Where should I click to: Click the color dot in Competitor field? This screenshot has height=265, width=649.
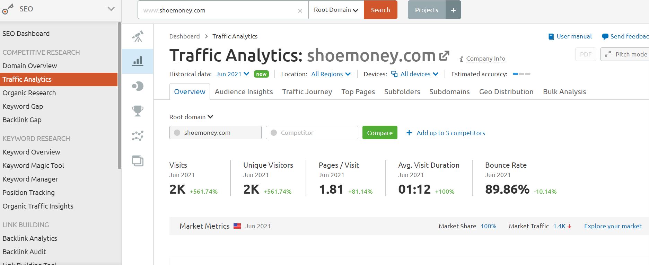click(274, 133)
